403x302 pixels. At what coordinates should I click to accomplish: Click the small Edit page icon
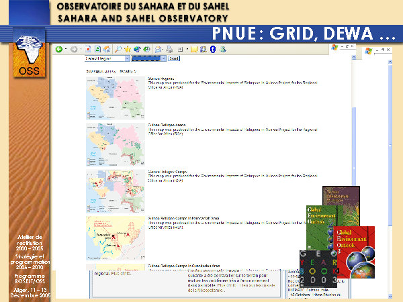pos(181,49)
